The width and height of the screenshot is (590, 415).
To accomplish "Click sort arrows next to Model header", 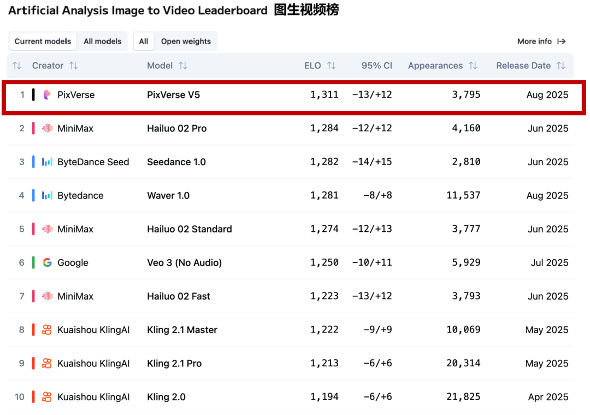I will [183, 66].
